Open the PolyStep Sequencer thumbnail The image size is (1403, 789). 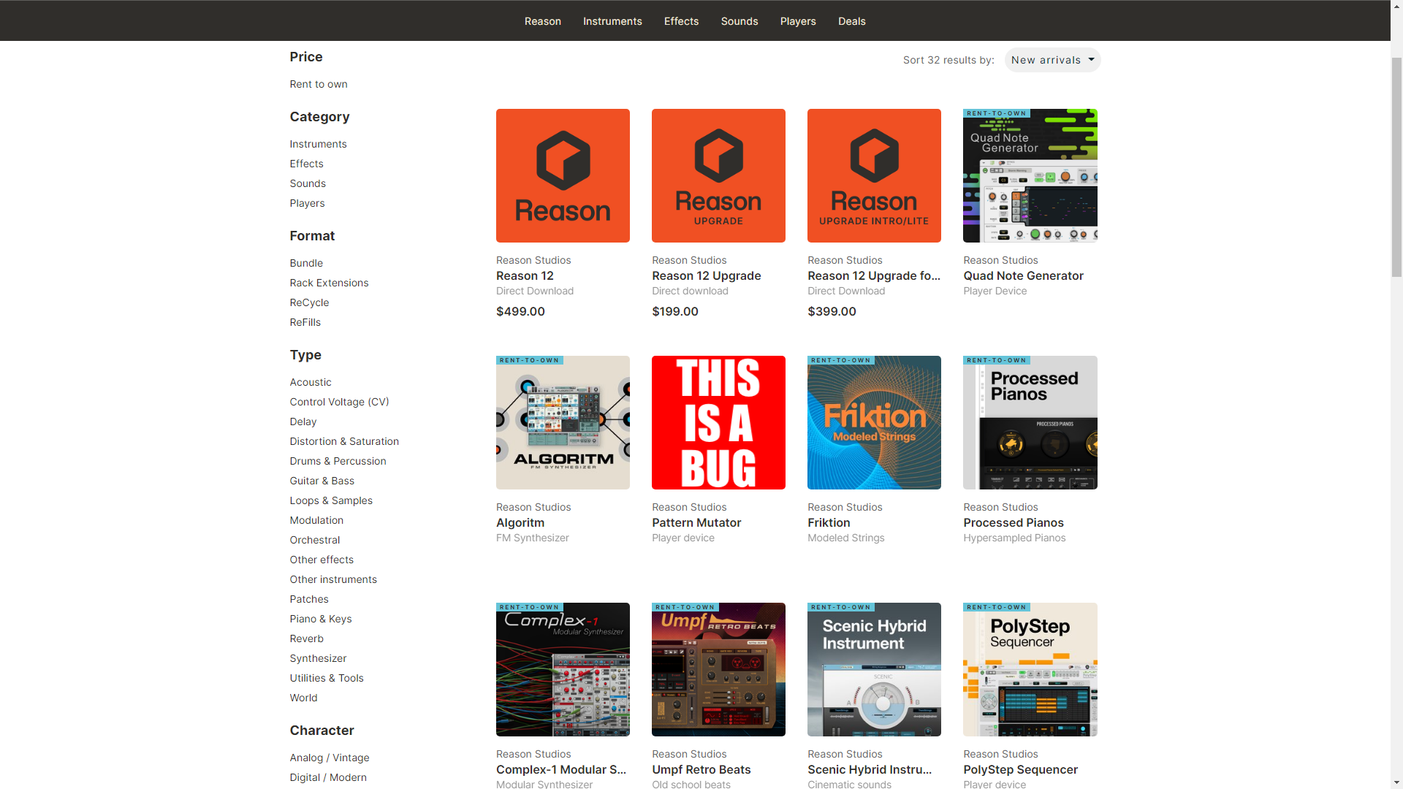click(x=1030, y=669)
